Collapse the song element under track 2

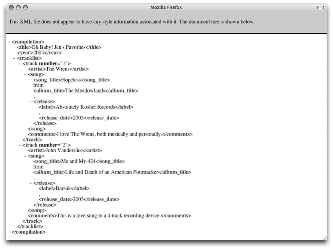(x=25, y=156)
